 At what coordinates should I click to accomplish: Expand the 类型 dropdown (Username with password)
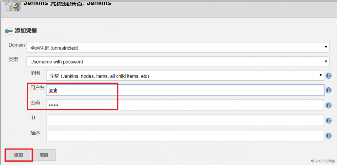point(178,62)
